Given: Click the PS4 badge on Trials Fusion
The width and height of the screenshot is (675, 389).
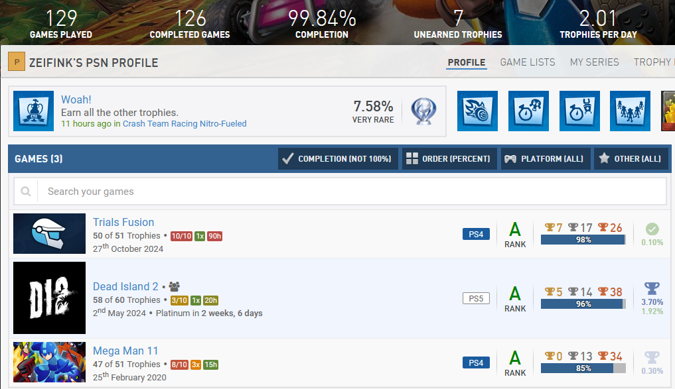Looking at the screenshot, I should point(476,234).
